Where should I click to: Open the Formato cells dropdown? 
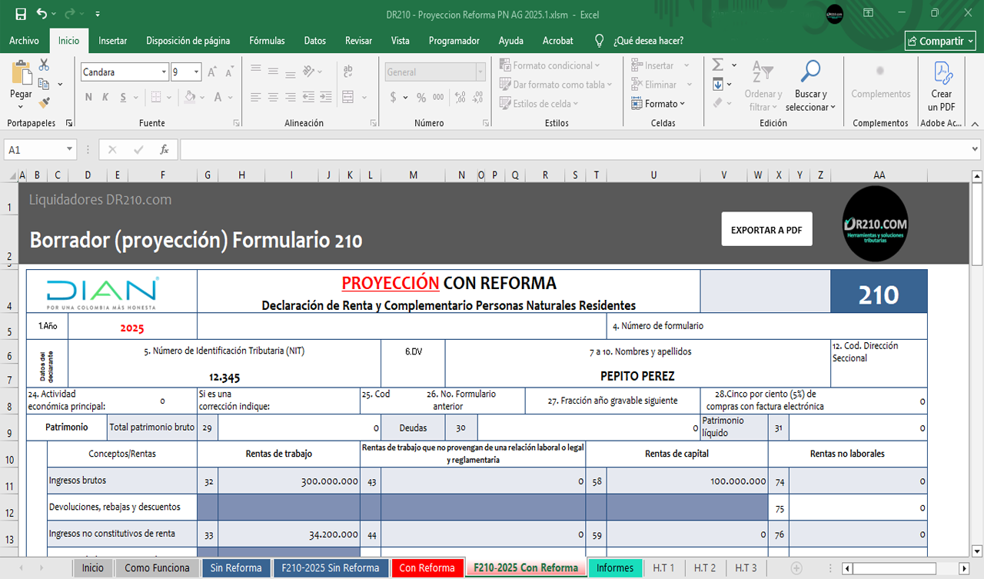[x=658, y=104]
